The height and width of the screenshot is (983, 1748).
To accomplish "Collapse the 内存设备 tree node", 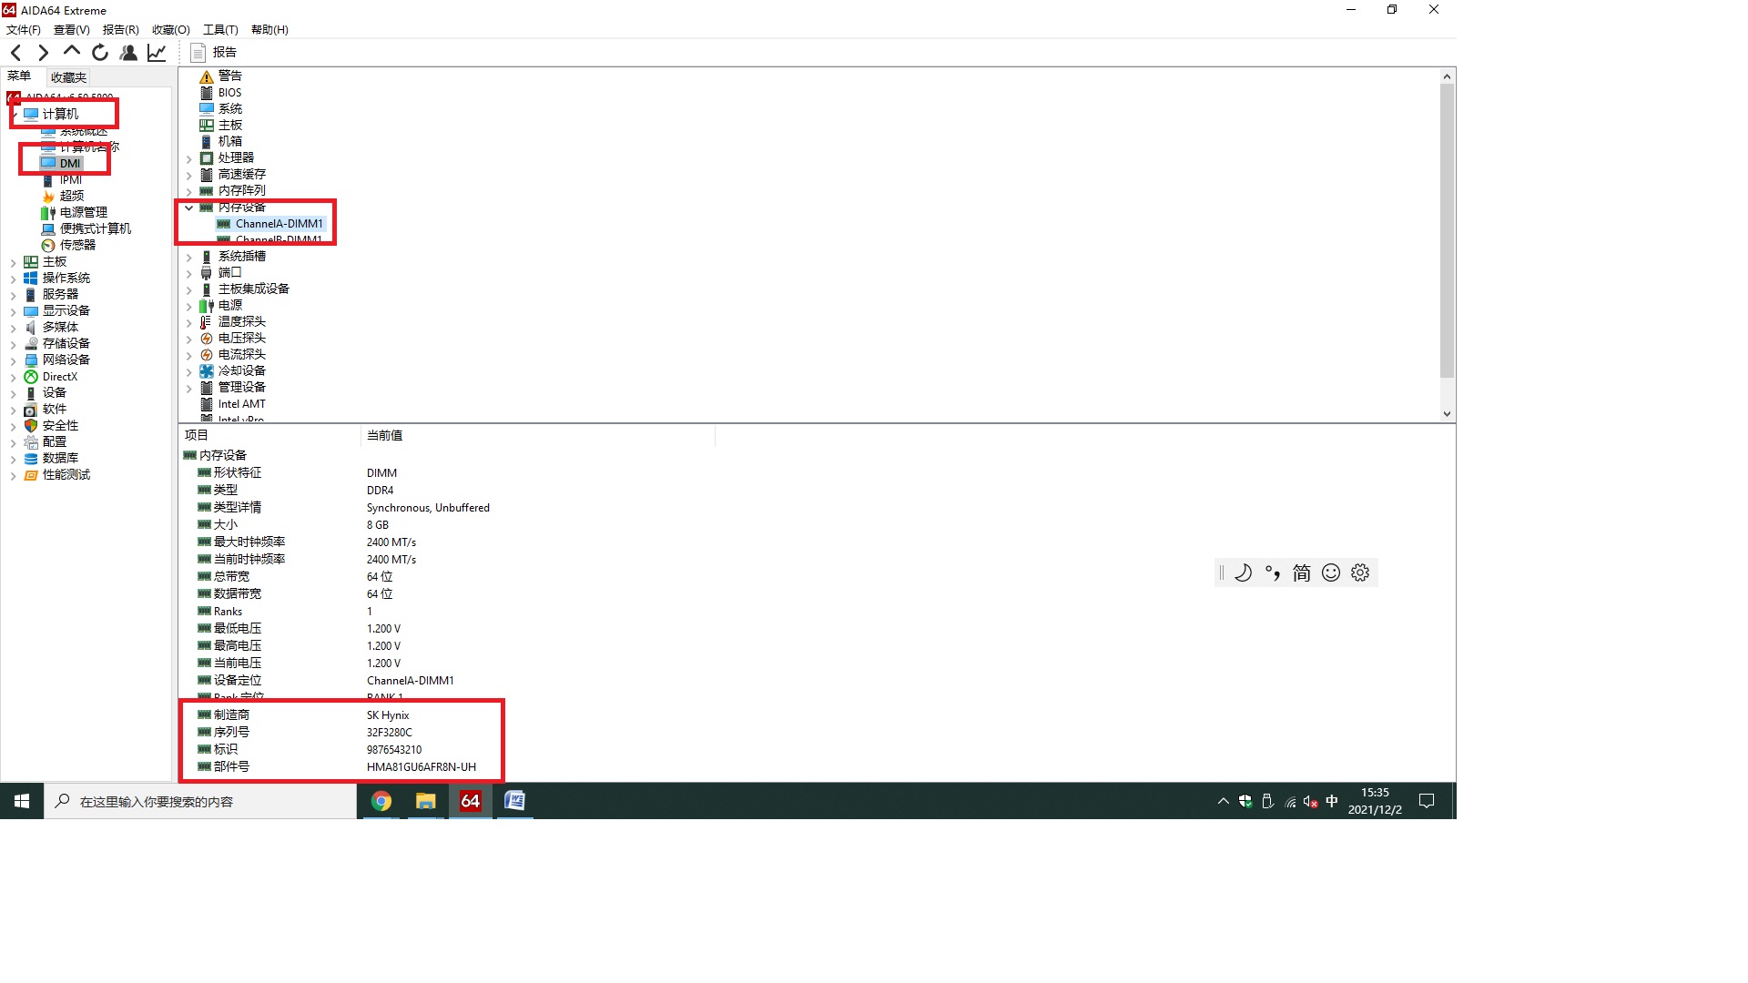I will [x=189, y=208].
